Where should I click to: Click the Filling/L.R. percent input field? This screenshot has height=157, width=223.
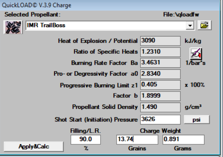point(86,139)
